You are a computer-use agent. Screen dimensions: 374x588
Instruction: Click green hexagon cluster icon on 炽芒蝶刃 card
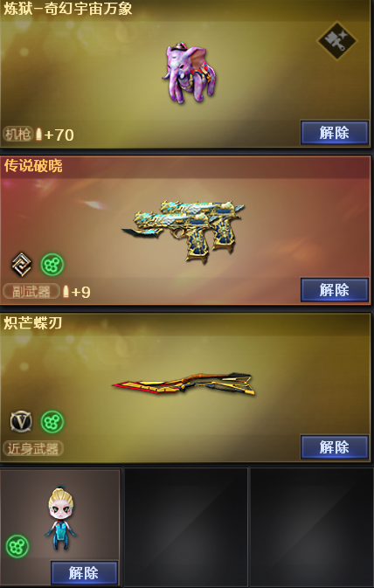coord(52,422)
